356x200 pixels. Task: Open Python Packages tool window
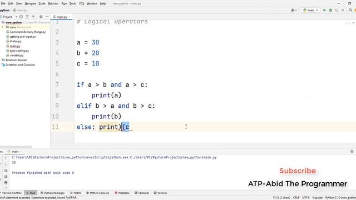coord(52,193)
